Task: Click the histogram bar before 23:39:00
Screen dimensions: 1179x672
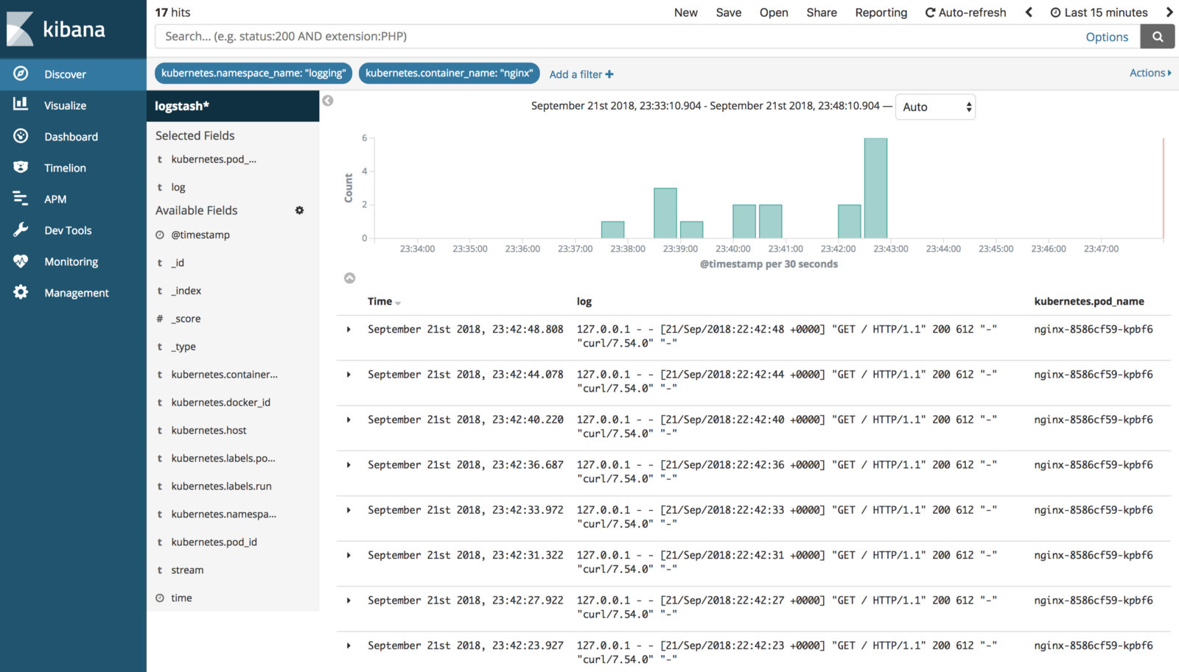Action: [x=665, y=213]
